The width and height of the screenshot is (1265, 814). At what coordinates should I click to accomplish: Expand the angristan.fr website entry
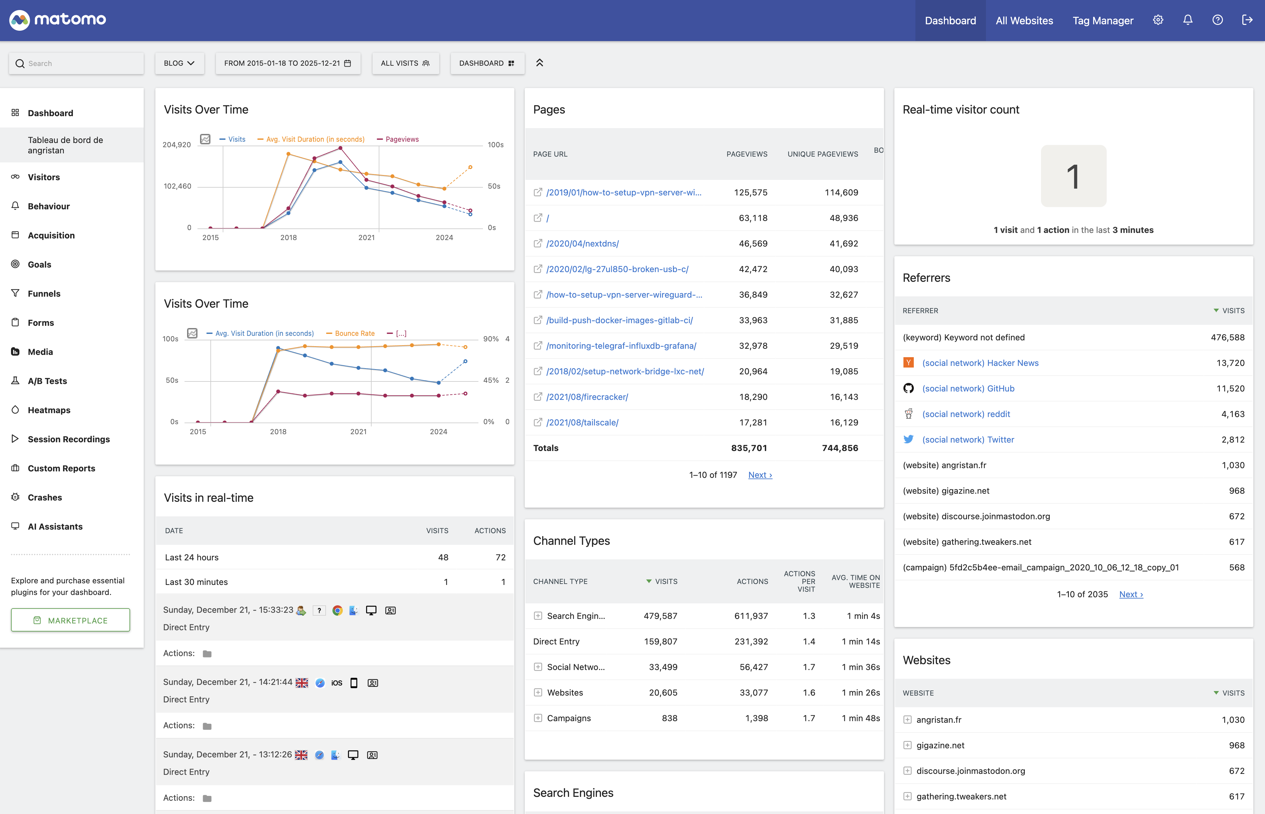pos(908,720)
